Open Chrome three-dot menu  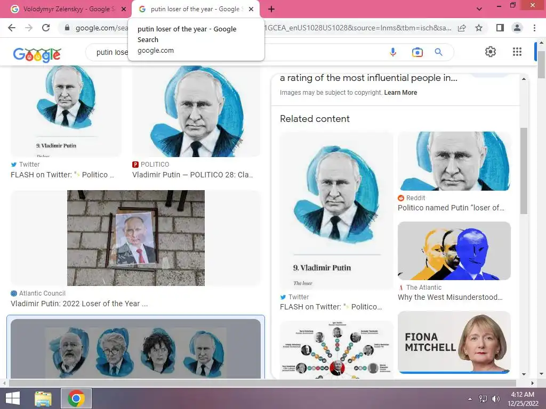pos(534,28)
